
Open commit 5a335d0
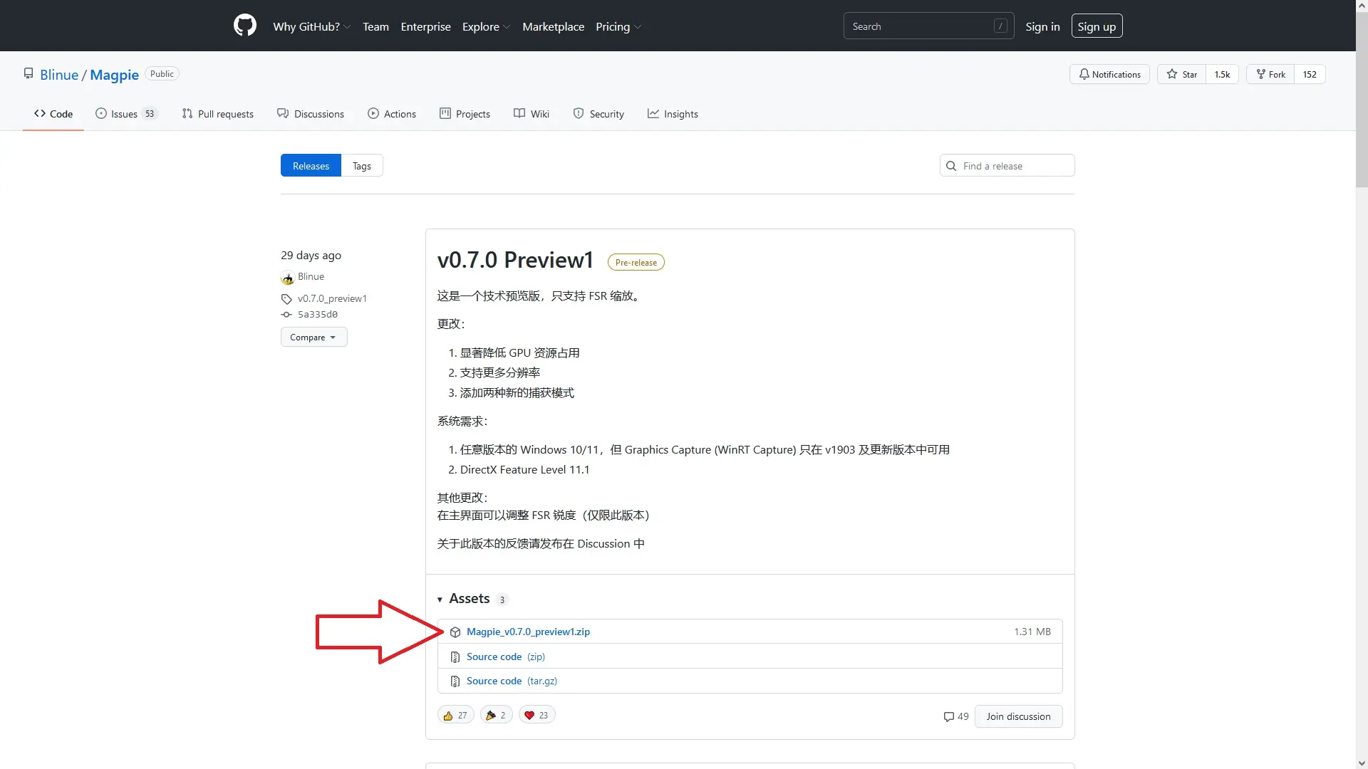318,314
